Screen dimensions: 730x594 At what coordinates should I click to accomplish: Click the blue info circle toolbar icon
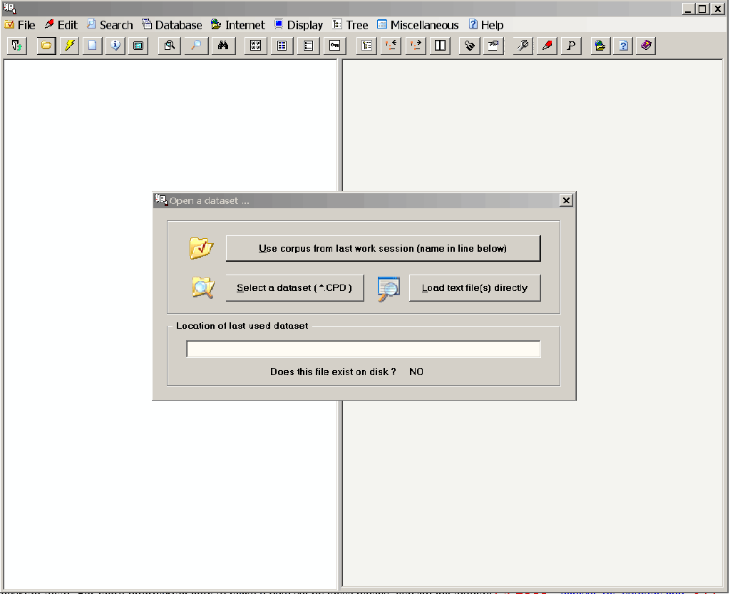point(115,46)
